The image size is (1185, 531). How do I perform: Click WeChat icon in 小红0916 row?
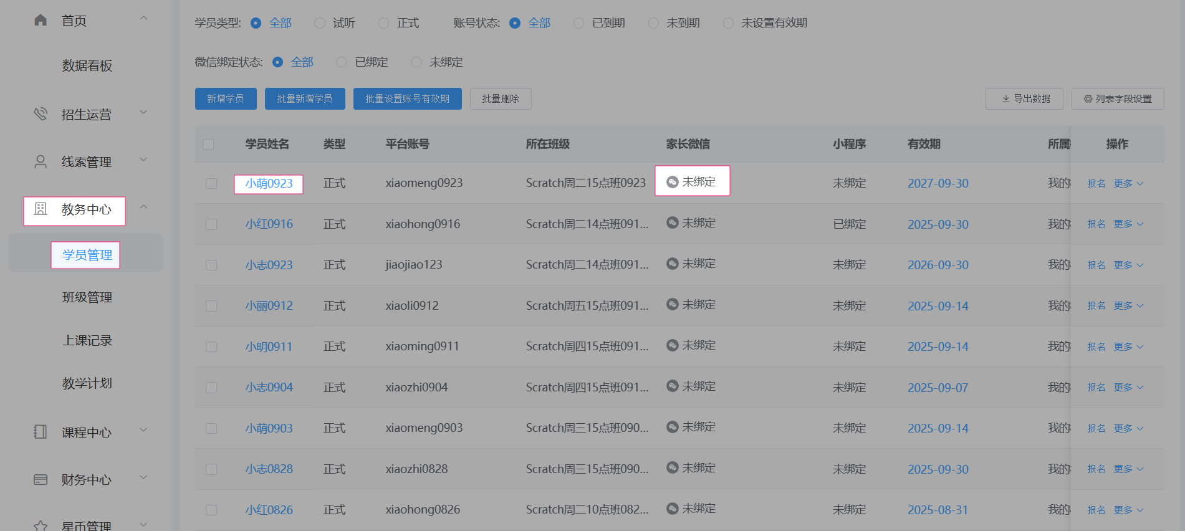click(x=673, y=222)
